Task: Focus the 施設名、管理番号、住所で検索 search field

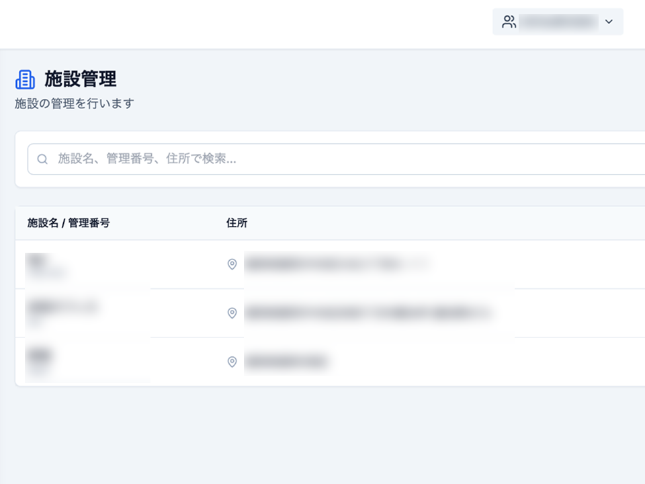Action: (x=336, y=159)
